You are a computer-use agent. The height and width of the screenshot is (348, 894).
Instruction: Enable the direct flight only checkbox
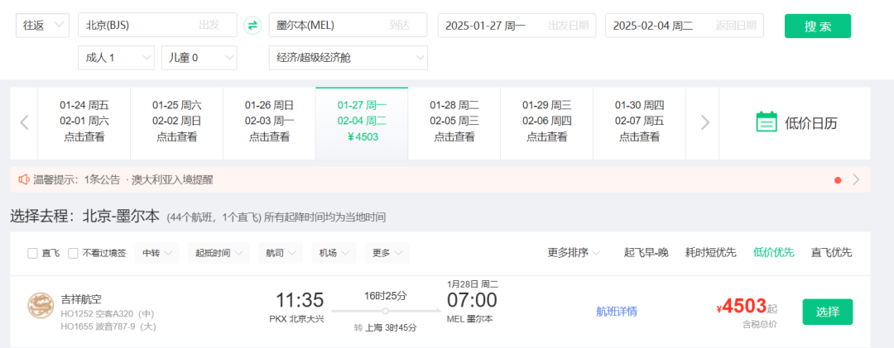pyautogui.click(x=32, y=253)
